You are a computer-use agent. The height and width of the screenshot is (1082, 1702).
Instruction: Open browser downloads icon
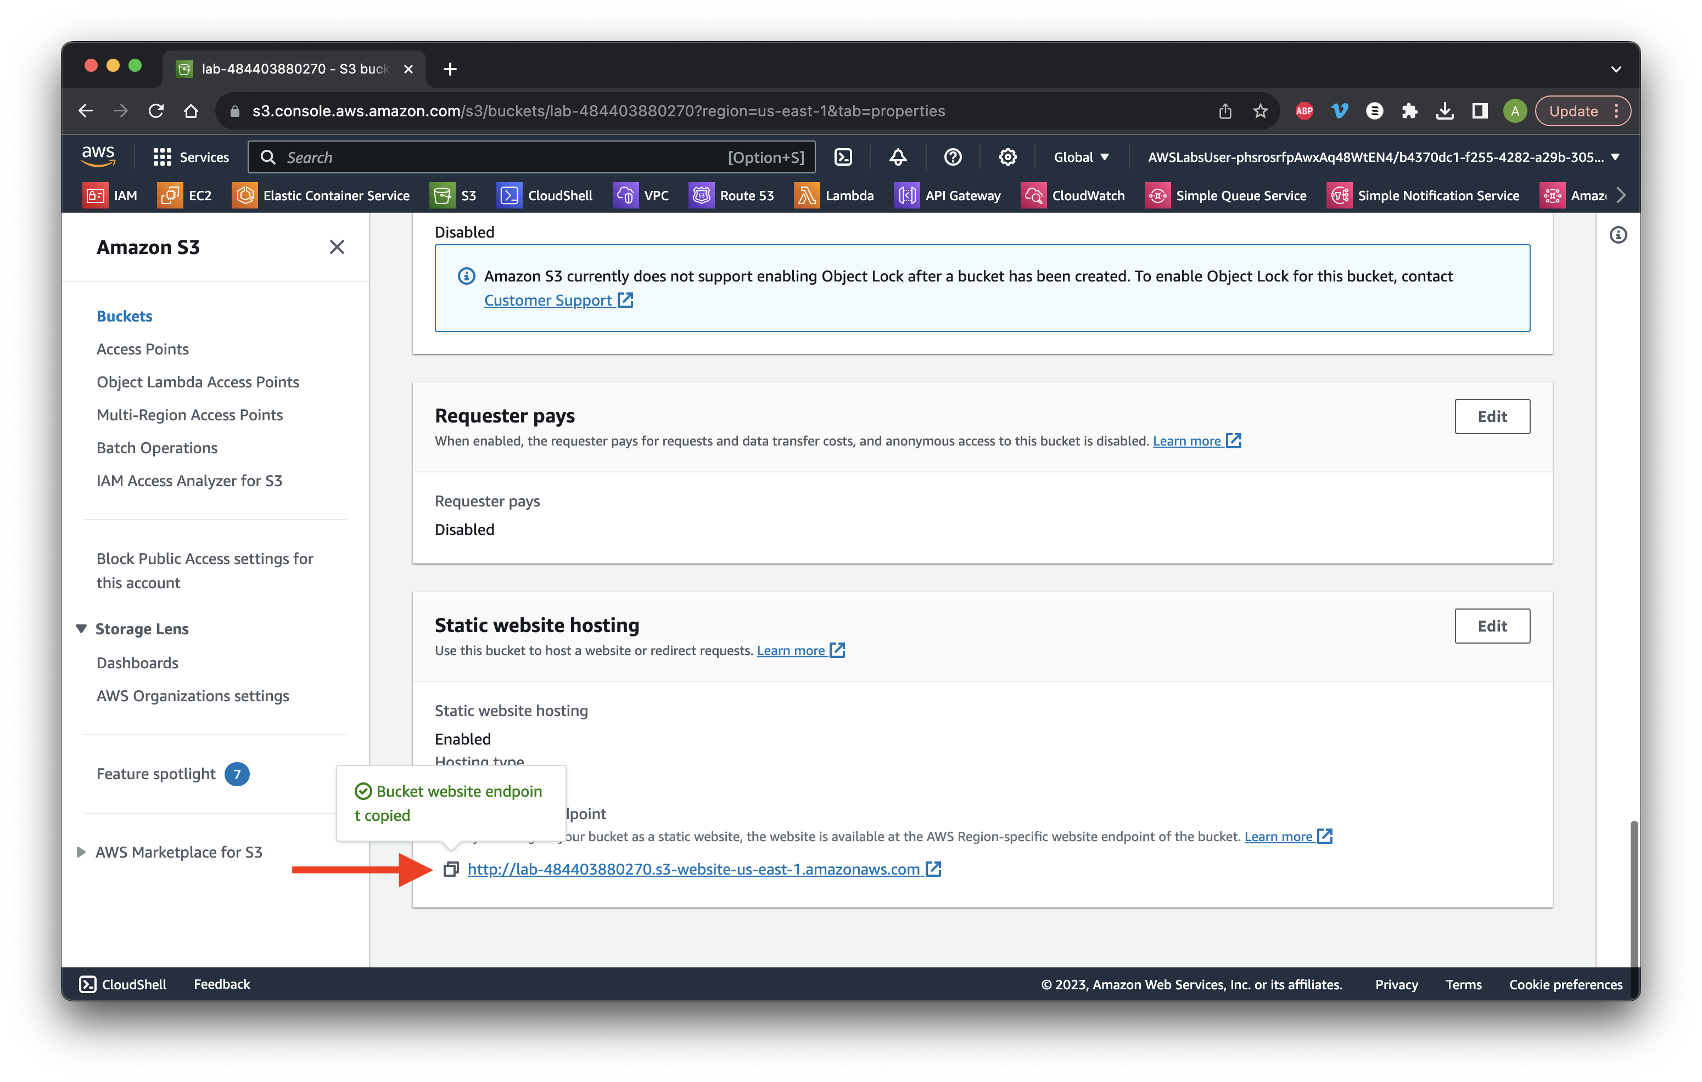pyautogui.click(x=1445, y=111)
